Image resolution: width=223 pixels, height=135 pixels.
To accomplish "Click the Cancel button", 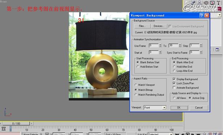I will pyautogui.click(x=199, y=107).
